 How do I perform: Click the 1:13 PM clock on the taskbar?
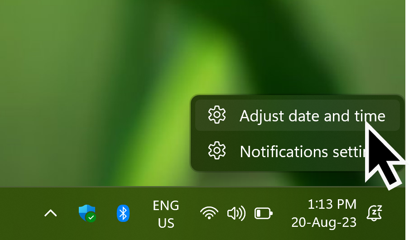coord(332,204)
